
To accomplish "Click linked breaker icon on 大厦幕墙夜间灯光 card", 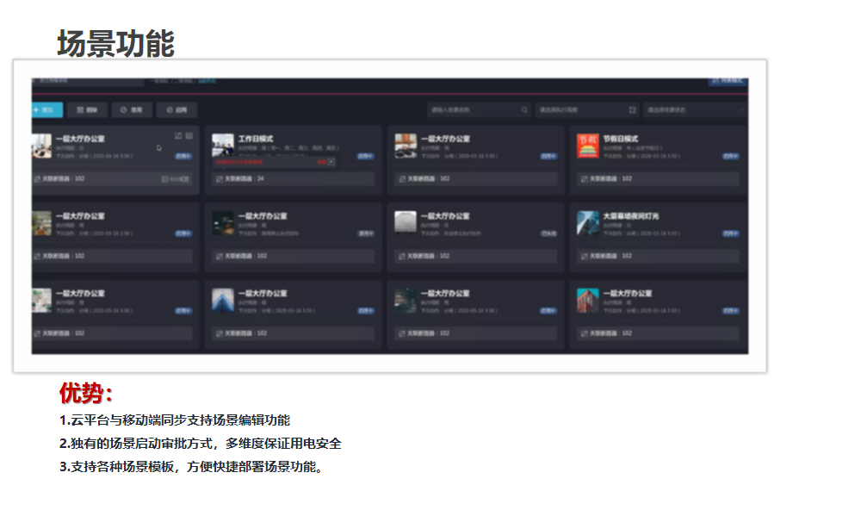I will [x=584, y=256].
